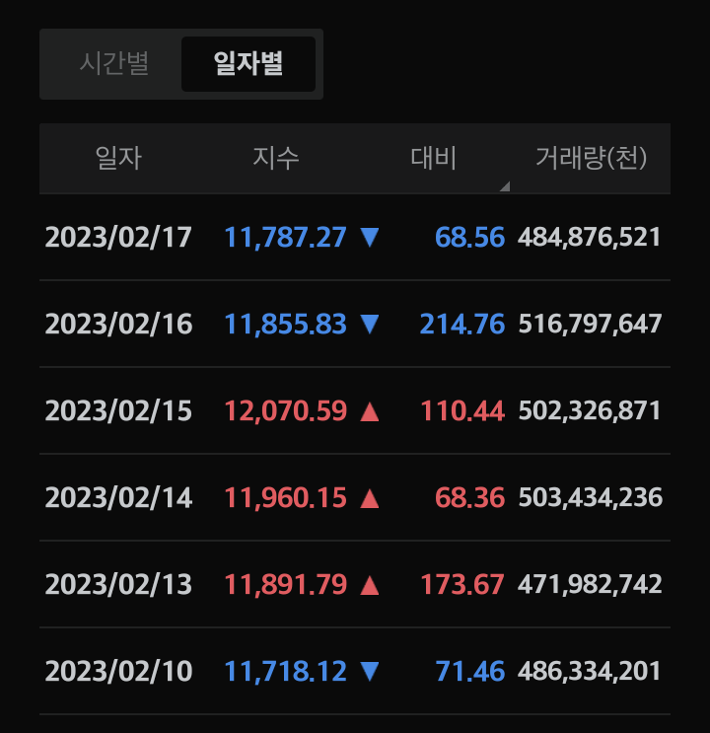
Task: Select the 일자별 tab
Action: [248, 63]
